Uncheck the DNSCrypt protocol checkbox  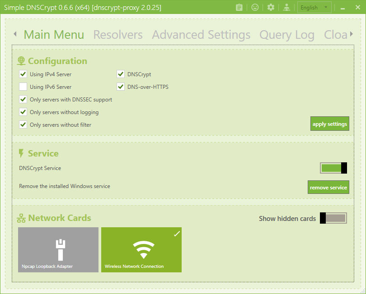(121, 74)
